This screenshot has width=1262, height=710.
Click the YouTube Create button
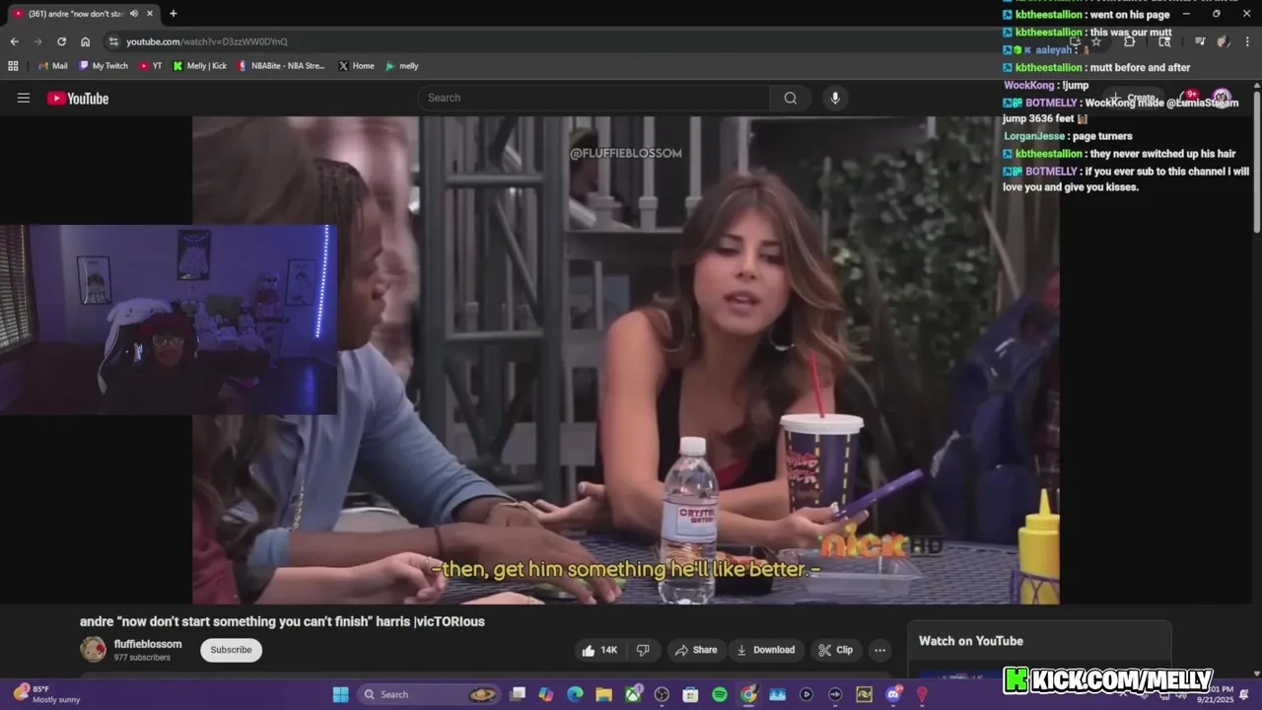1134,98
